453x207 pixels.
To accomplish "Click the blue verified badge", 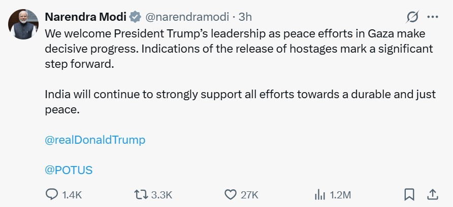I will 135,17.
